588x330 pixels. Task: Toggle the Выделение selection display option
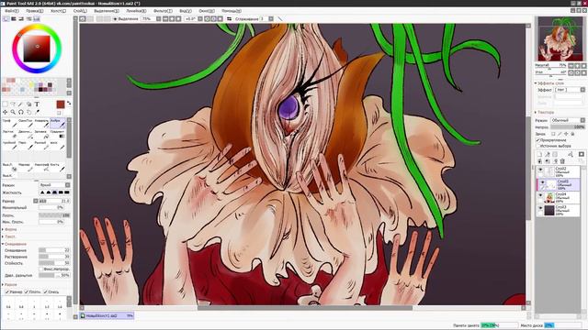(x=126, y=18)
